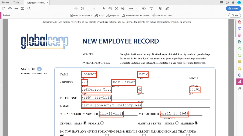This screenshot has width=243, height=136.
Task: Open Protect shield tool in right sidebar
Action: [239, 75]
